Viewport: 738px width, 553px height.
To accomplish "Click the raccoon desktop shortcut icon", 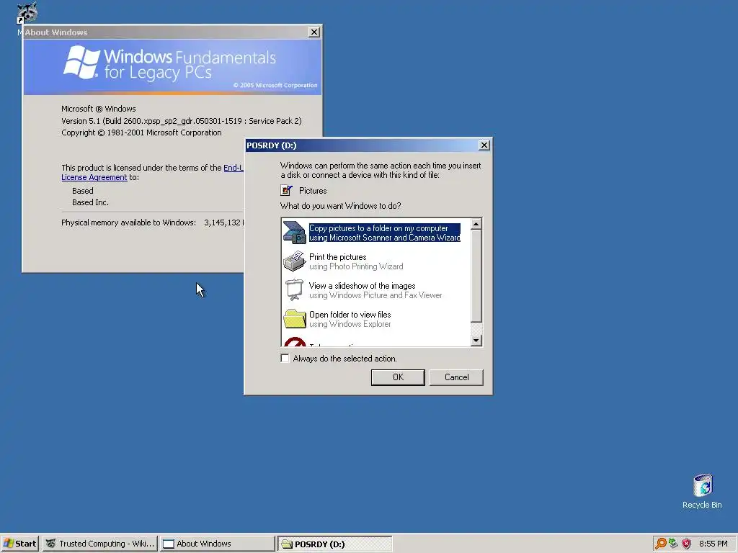I will click(27, 13).
